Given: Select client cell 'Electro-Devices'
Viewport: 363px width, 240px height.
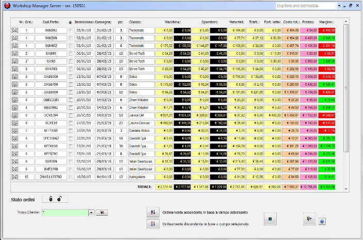Looking at the screenshot, I should click(141, 123).
